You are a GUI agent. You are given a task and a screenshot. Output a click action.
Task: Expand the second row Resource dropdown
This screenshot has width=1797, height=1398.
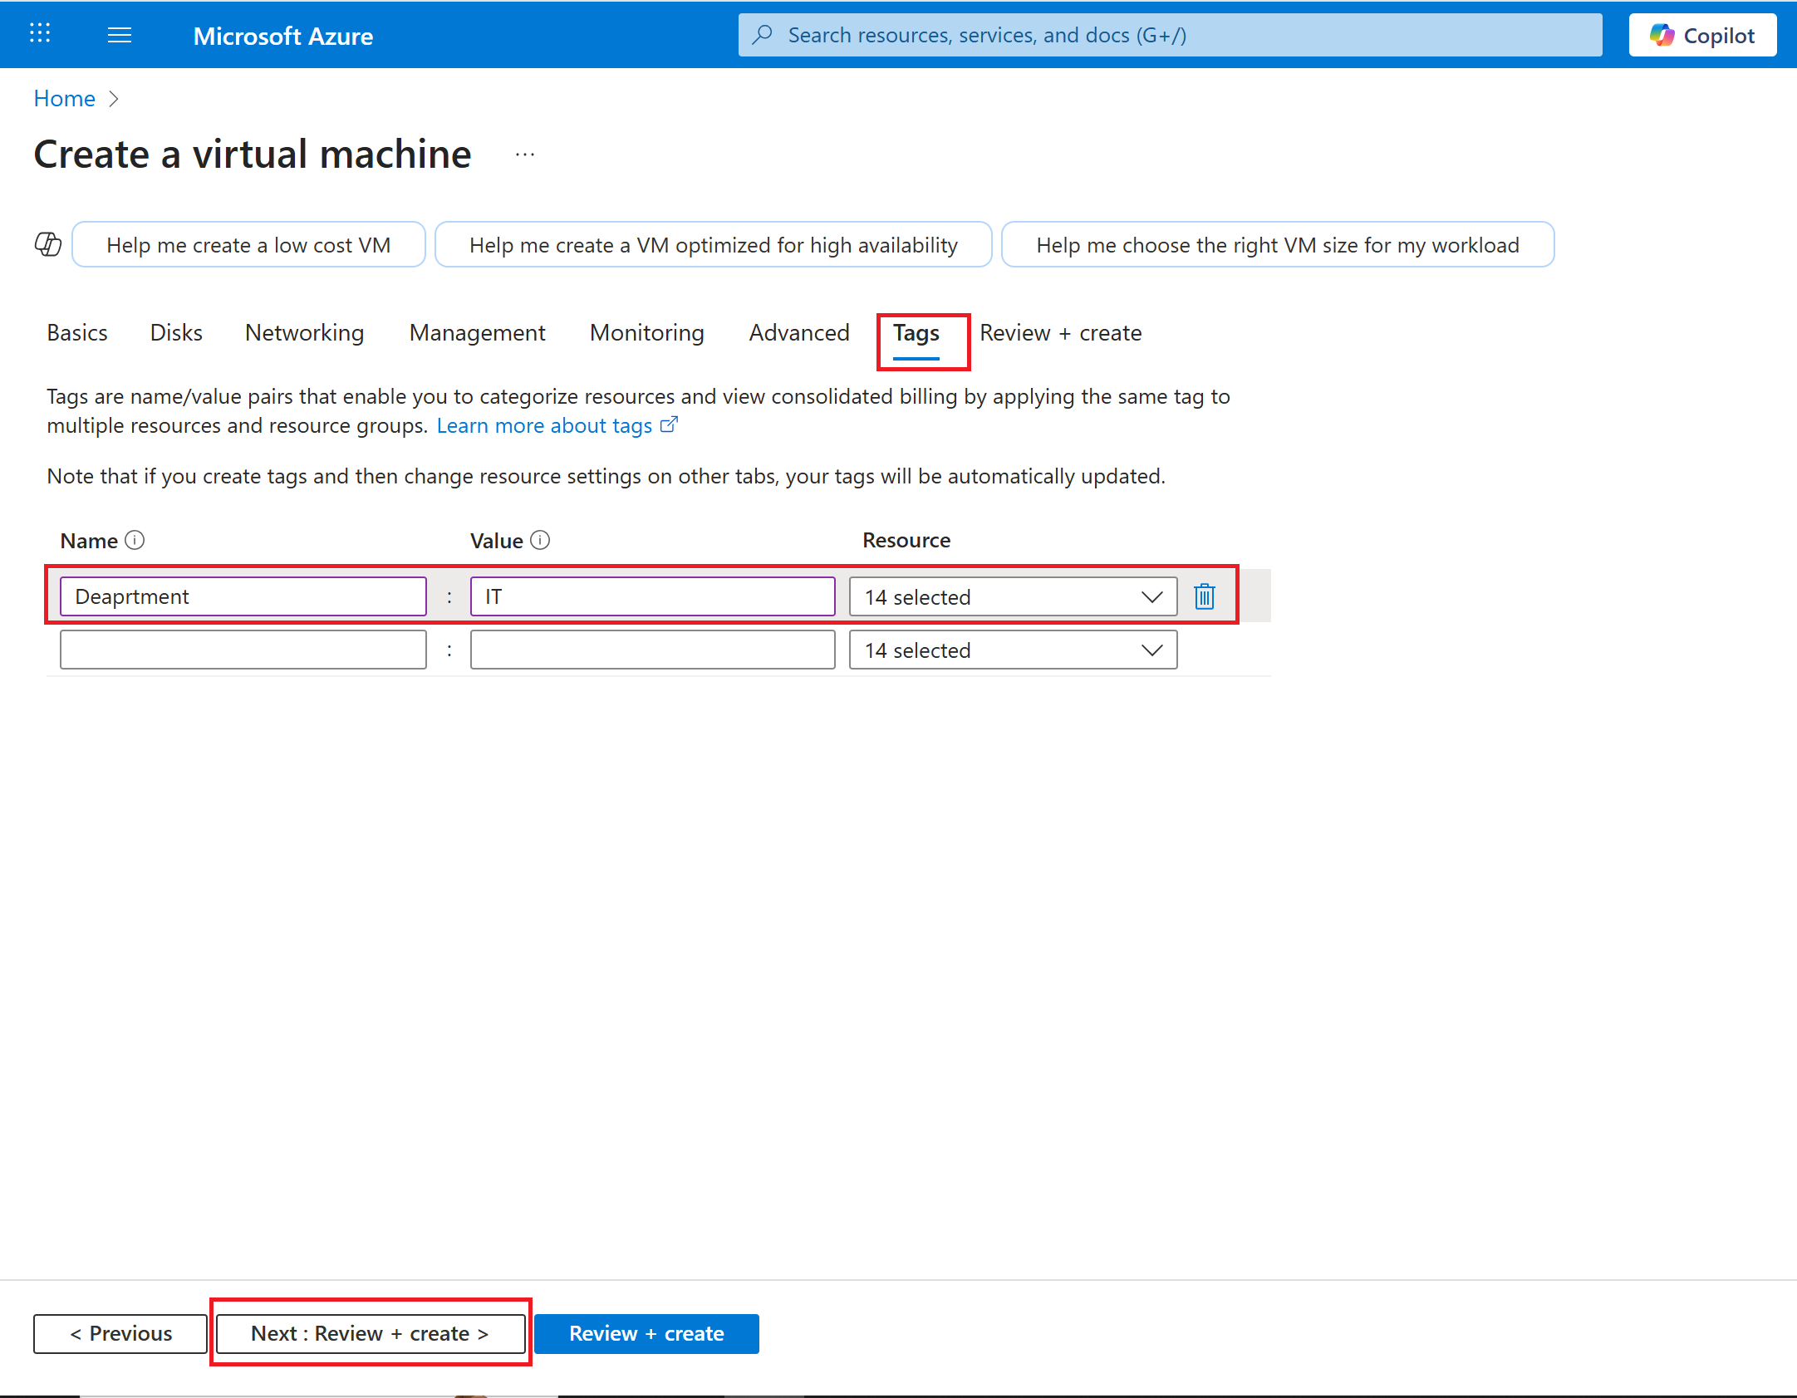click(x=1012, y=650)
